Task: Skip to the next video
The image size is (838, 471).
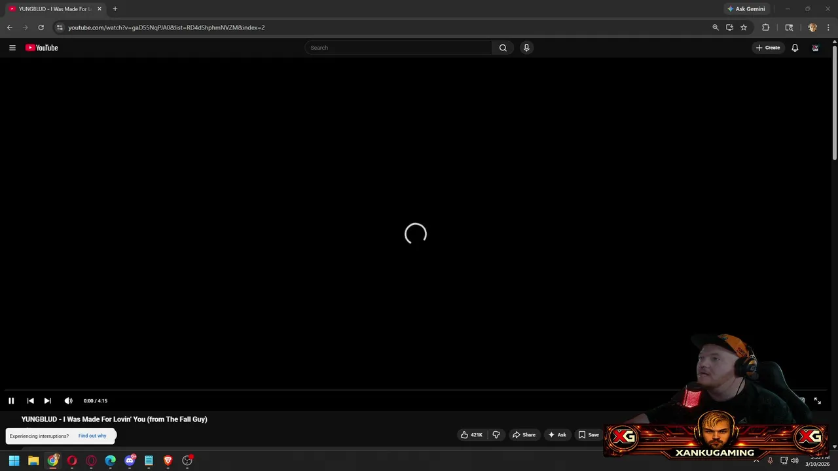Action: [47, 400]
